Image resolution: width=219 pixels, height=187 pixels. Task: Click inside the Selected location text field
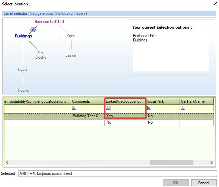pyautogui.click(x=117, y=174)
